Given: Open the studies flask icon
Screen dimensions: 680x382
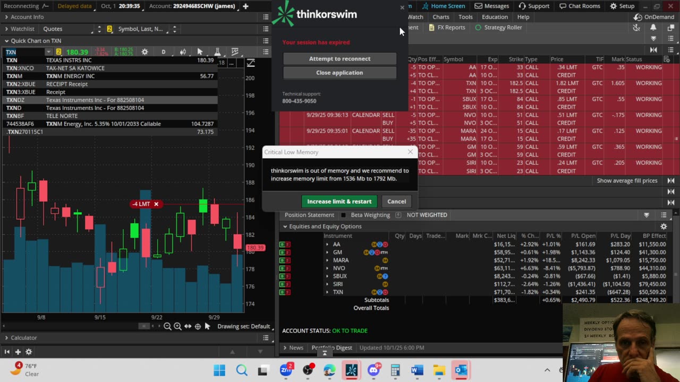Looking at the screenshot, I should [217, 51].
